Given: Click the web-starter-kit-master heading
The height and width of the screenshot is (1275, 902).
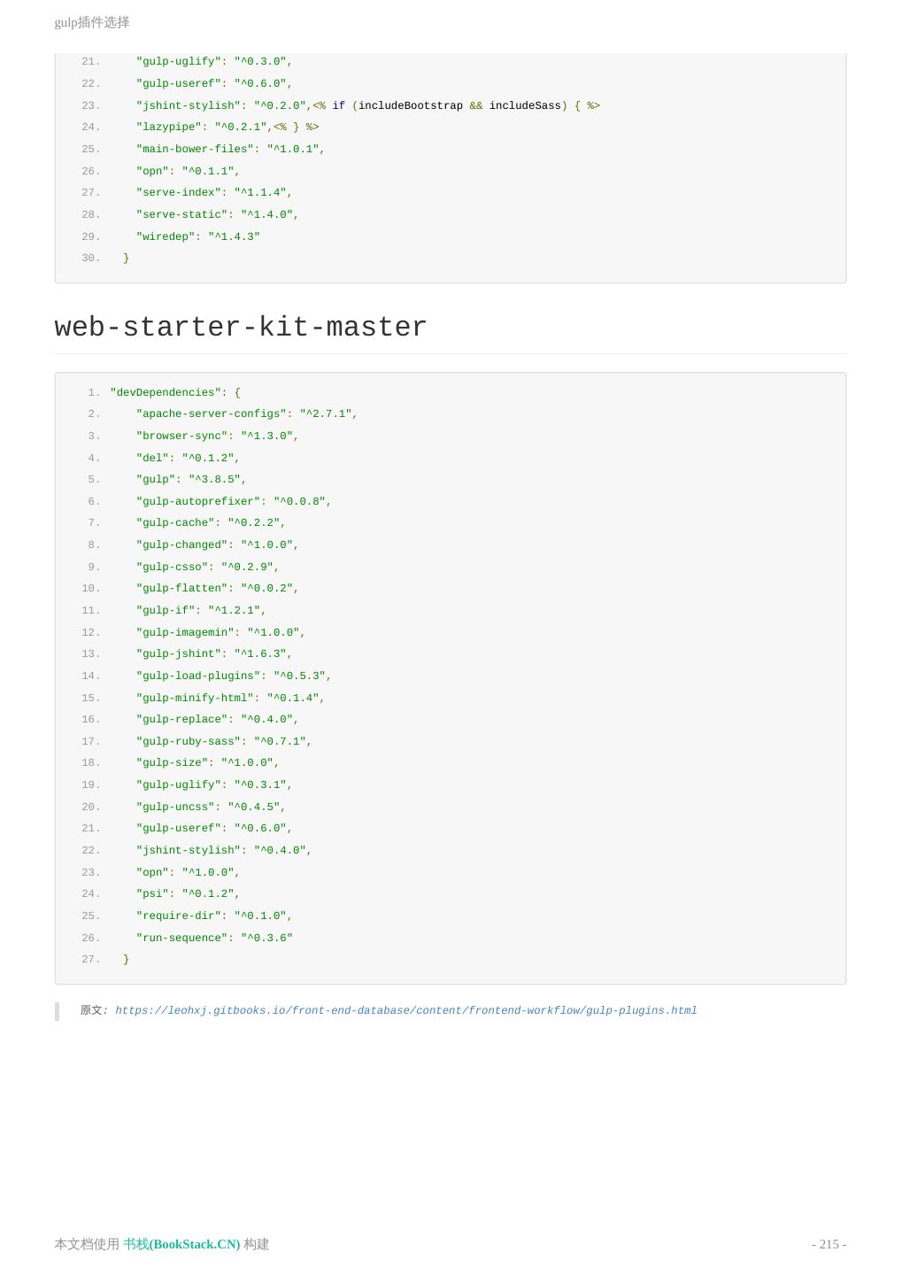Looking at the screenshot, I should point(241,328).
